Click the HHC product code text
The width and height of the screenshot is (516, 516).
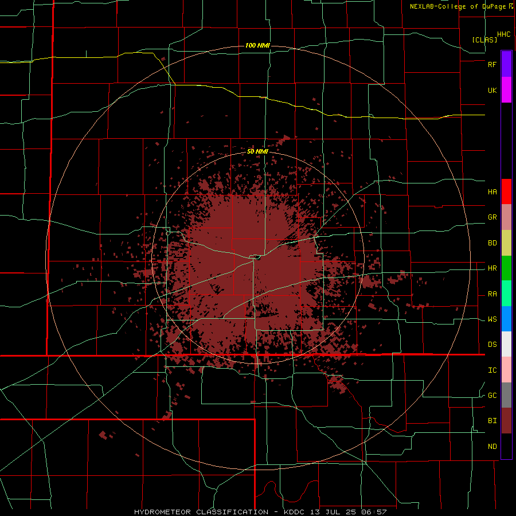click(503, 34)
